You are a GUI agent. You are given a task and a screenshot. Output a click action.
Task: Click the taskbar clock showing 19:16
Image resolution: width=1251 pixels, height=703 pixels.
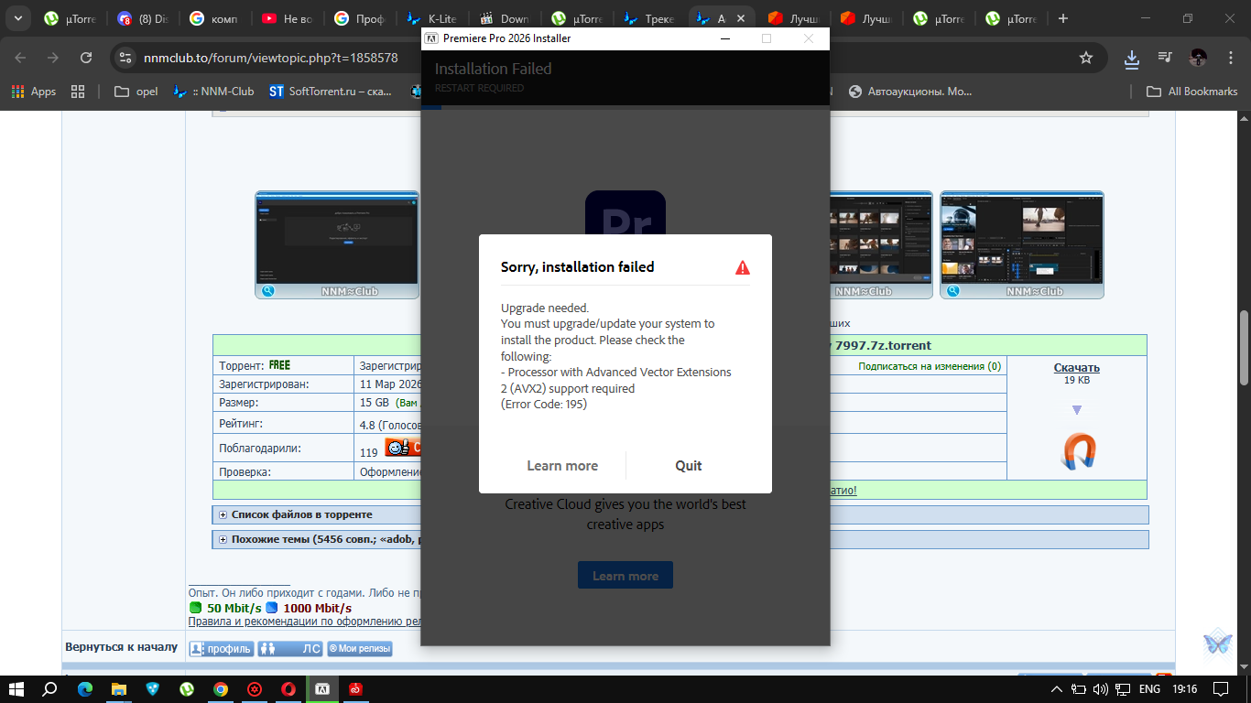tap(1185, 688)
